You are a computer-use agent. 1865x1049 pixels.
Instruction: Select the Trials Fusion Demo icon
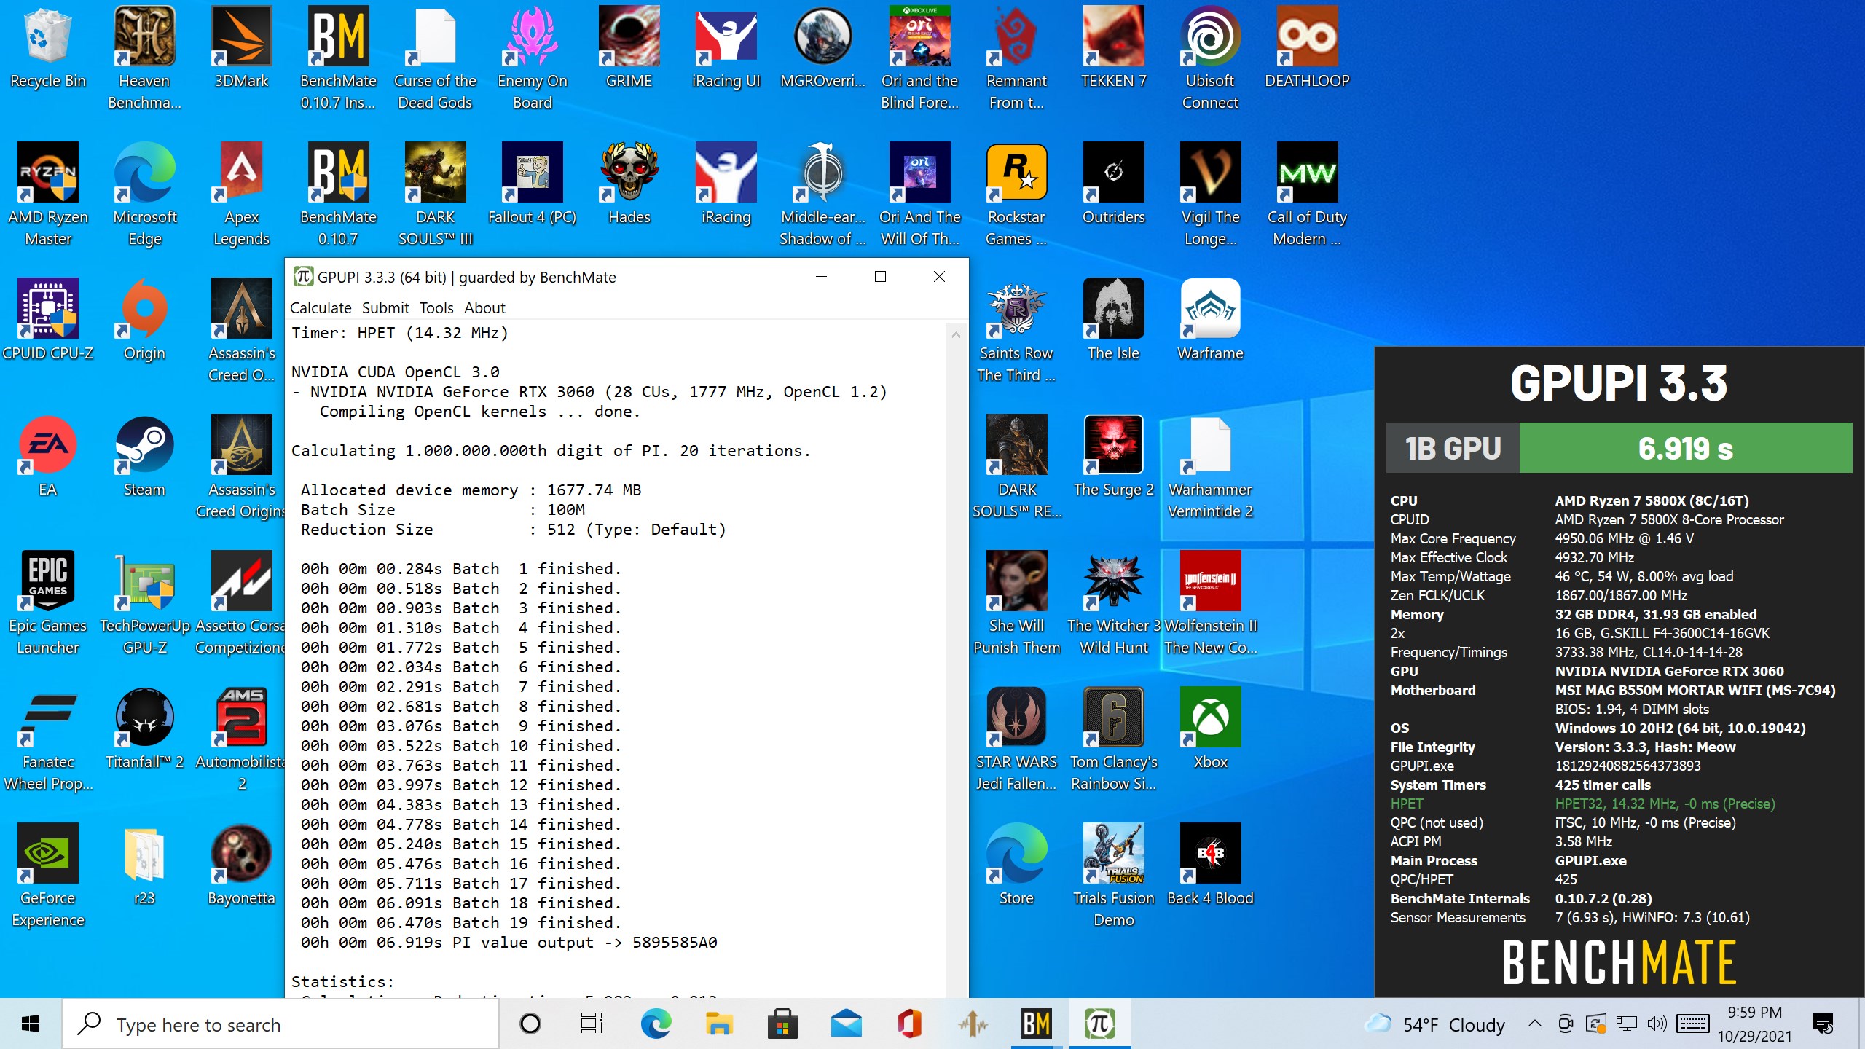click(x=1113, y=875)
